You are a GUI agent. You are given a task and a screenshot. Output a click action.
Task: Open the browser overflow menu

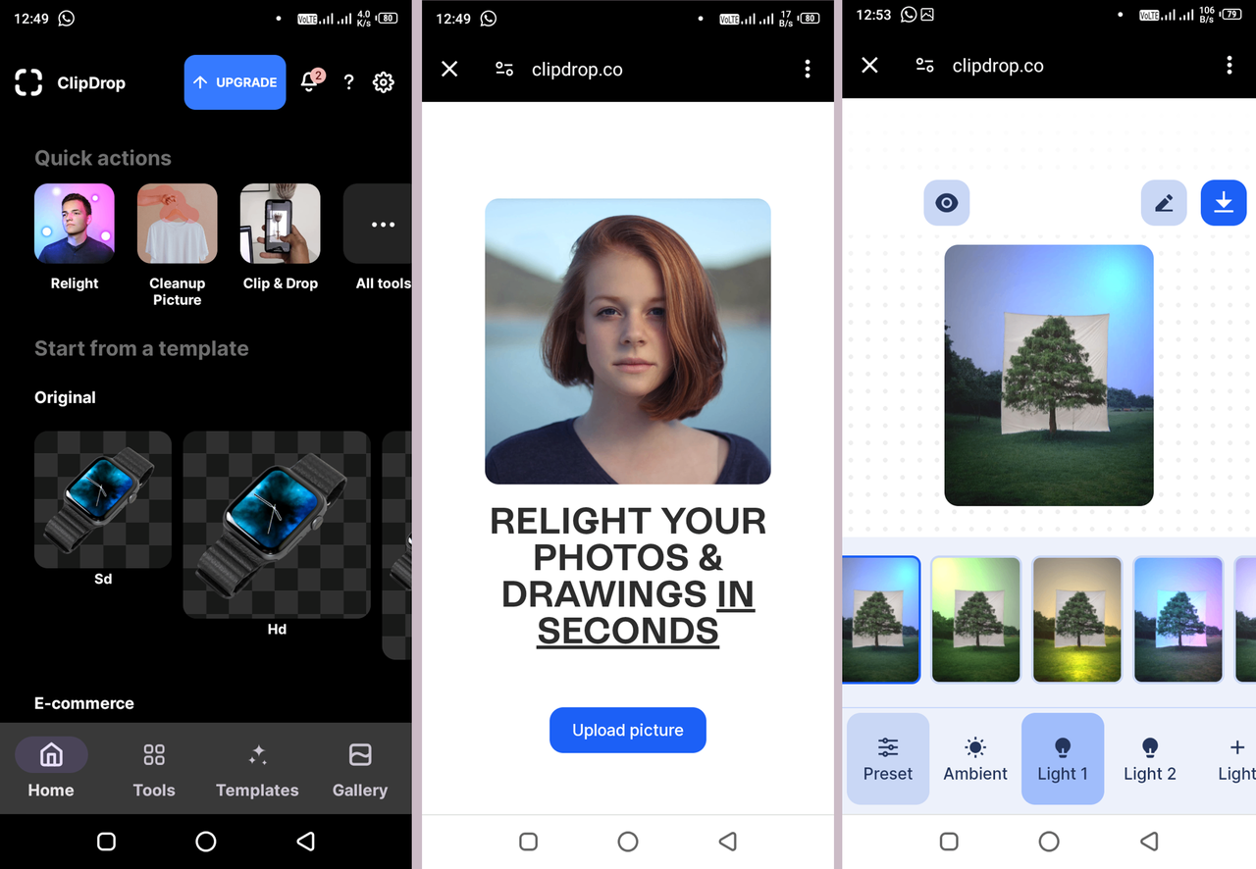click(808, 69)
